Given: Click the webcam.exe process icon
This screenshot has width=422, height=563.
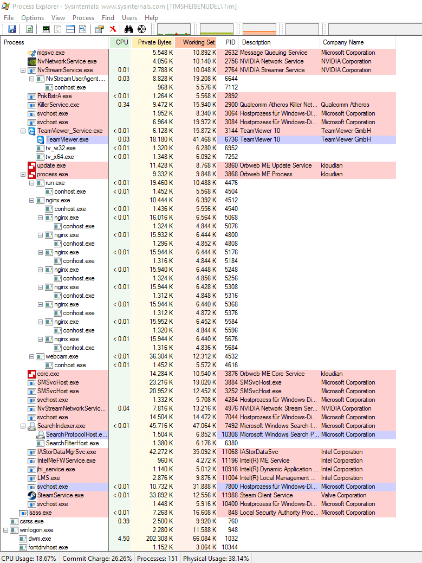Looking at the screenshot, I should pos(41,356).
